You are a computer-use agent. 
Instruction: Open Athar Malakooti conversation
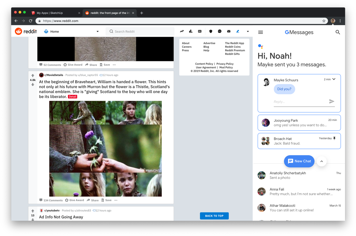(x=299, y=208)
